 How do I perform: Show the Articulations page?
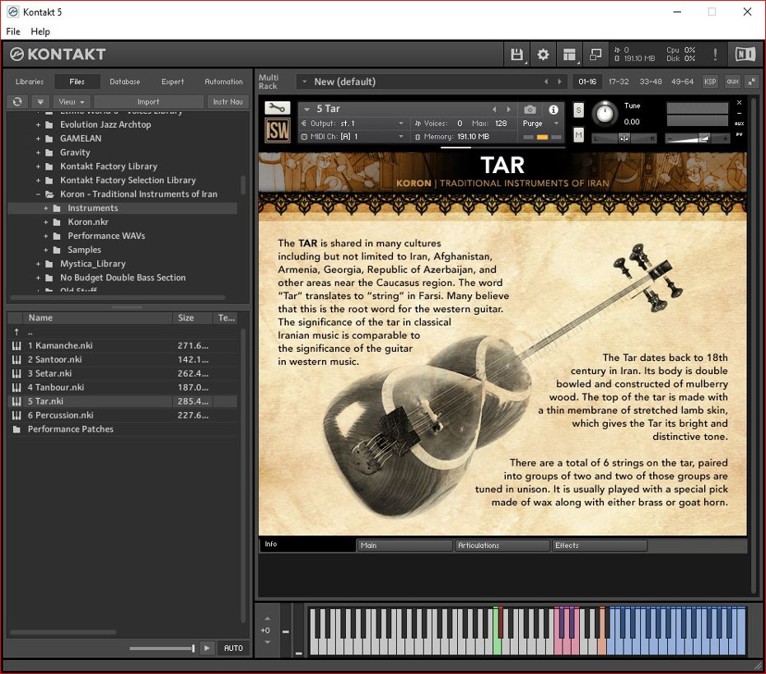coord(502,545)
